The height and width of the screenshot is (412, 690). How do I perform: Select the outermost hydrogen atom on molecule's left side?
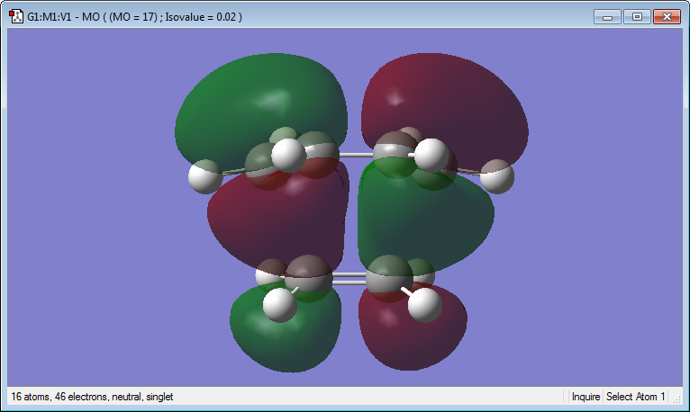tap(205, 177)
